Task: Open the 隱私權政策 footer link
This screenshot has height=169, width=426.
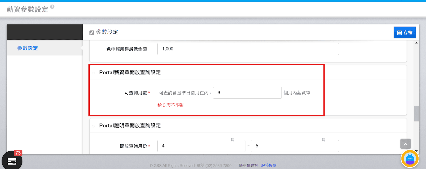Action: tap(248, 165)
